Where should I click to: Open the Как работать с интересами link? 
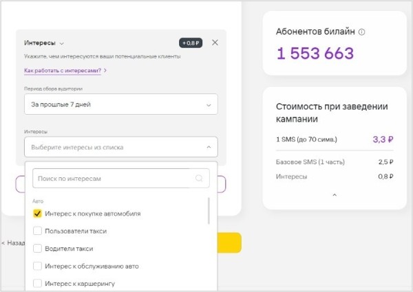pos(65,71)
